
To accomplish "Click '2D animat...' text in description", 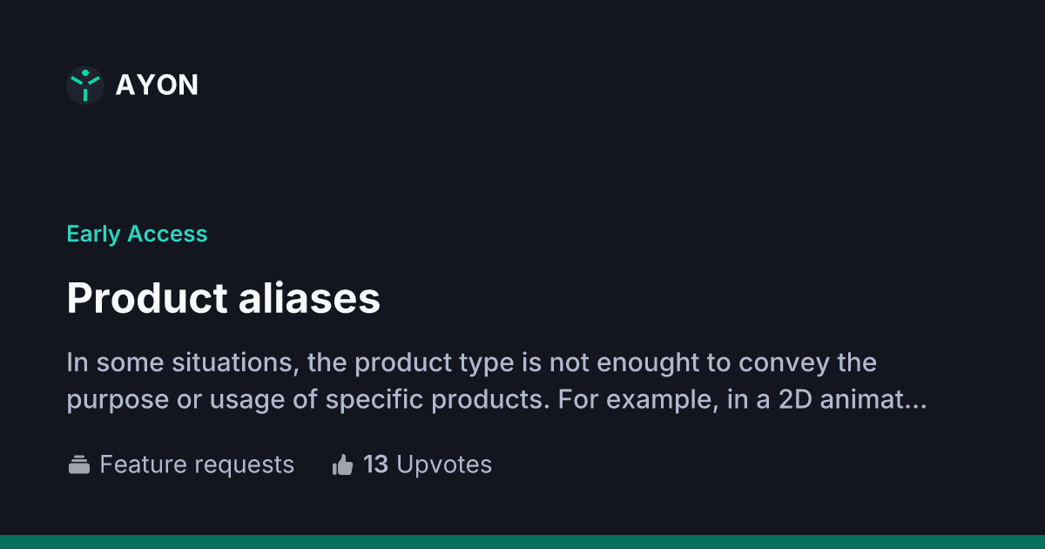I will click(x=853, y=400).
